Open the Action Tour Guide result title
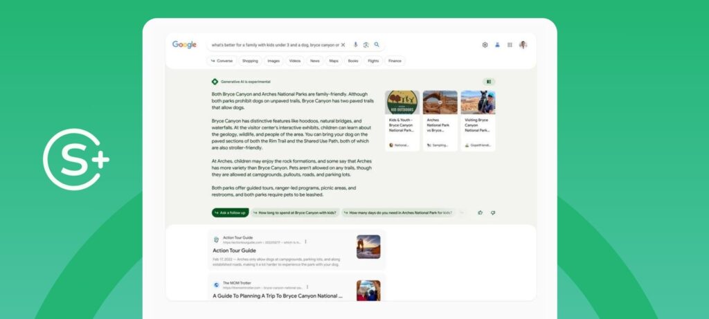This screenshot has width=709, height=319. tap(234, 250)
